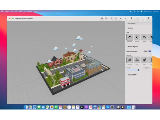Click the TinyTown_WWDC.rcproject window title
The height and width of the screenshot is (120, 160).
click(x=24, y=19)
